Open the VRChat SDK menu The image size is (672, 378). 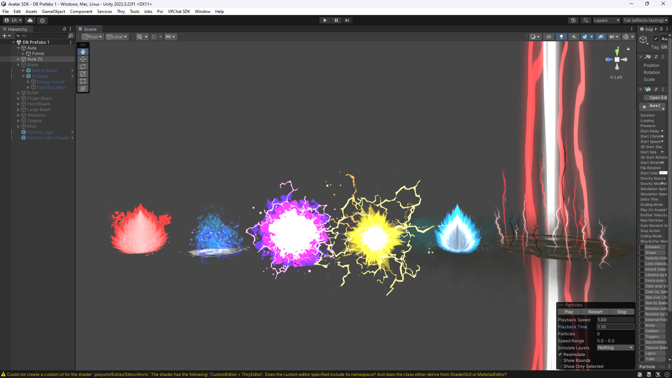tap(179, 12)
